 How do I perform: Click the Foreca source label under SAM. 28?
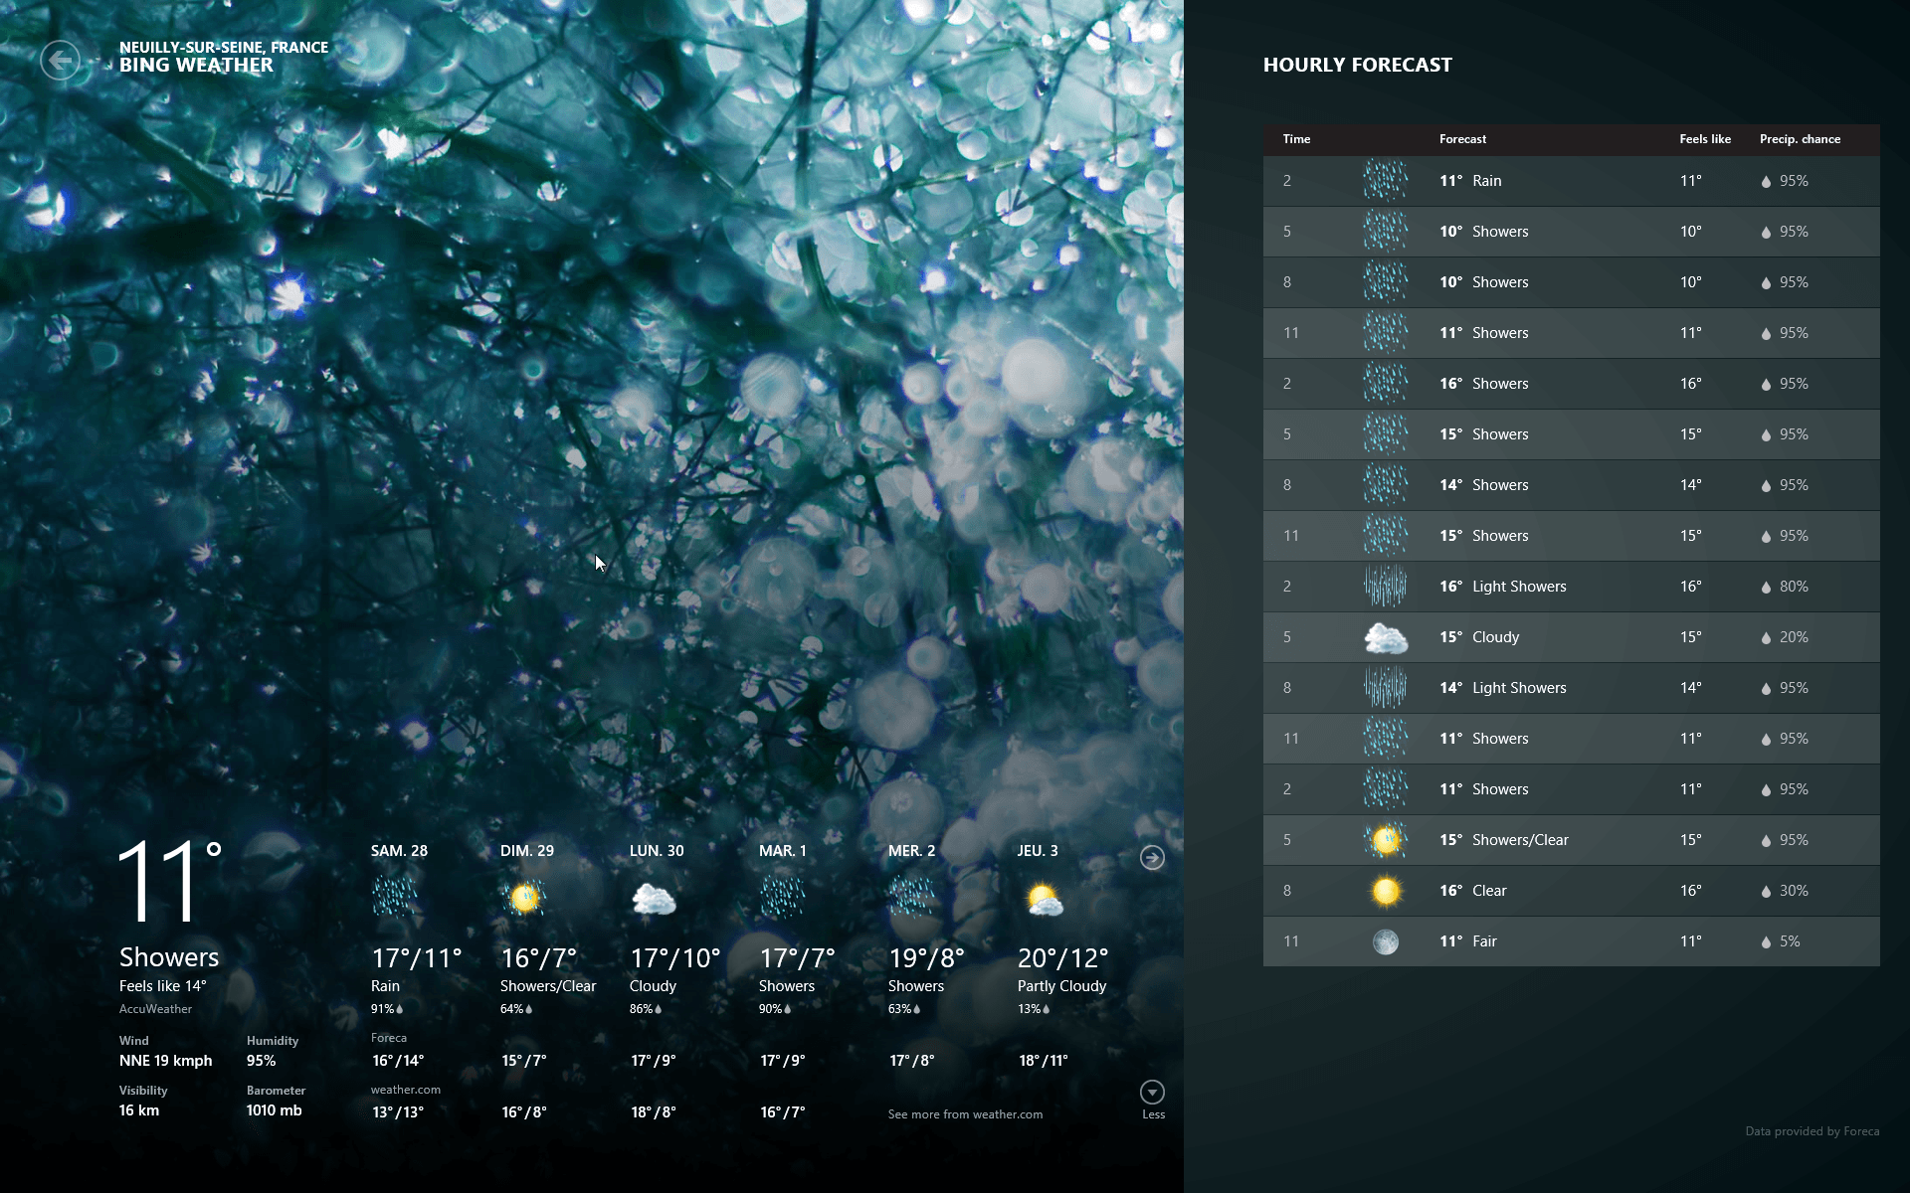(x=389, y=1038)
